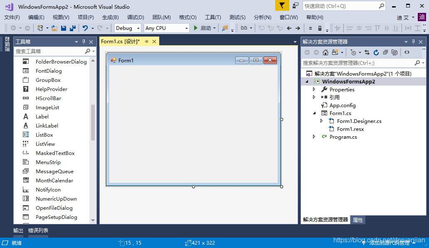Click the feedback icon next to Quick Launch
This screenshot has width=429, height=248.
tap(296, 6)
